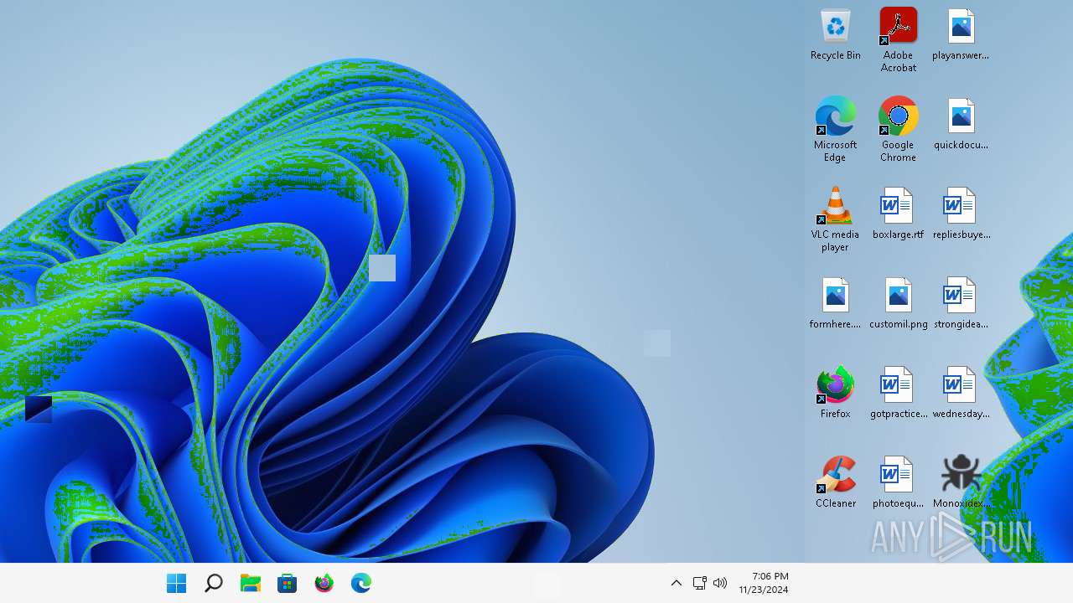
Task: Expand the hidden system tray icons chevron
Action: click(x=676, y=584)
